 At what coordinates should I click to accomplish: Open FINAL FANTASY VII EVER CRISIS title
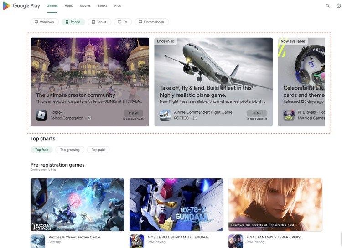273,237
